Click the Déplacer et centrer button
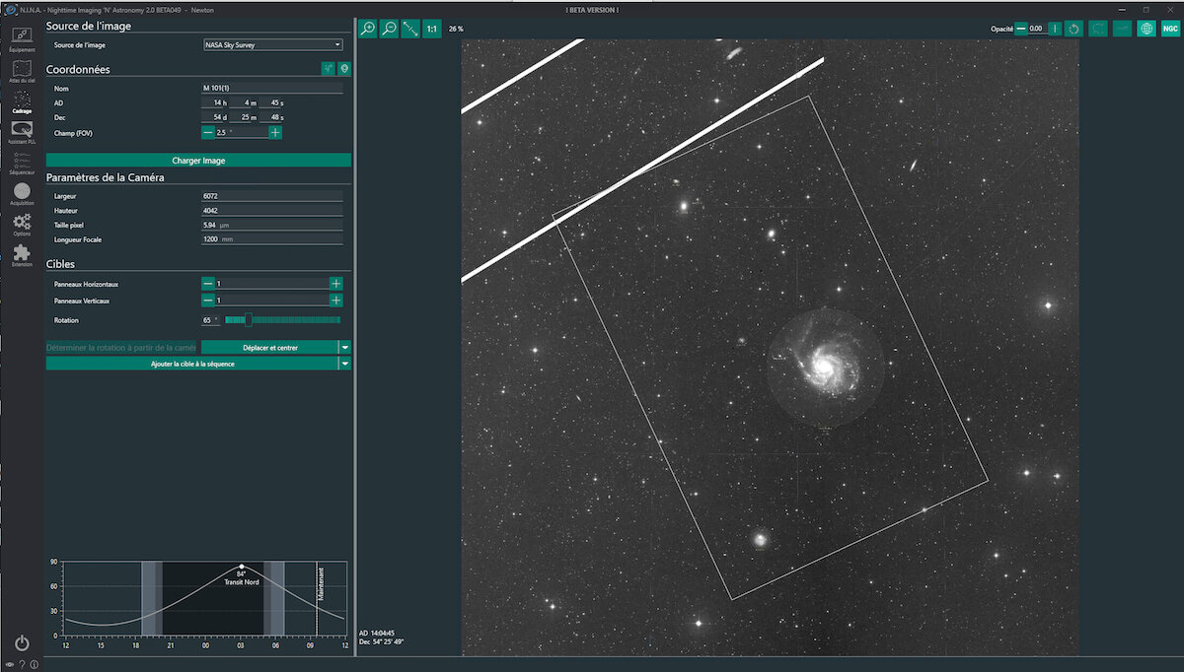1184x672 pixels. pyautogui.click(x=269, y=347)
